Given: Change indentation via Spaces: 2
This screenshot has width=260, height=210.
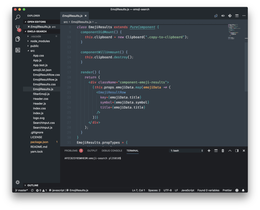Looking at the screenshot, I should tap(154, 190).
